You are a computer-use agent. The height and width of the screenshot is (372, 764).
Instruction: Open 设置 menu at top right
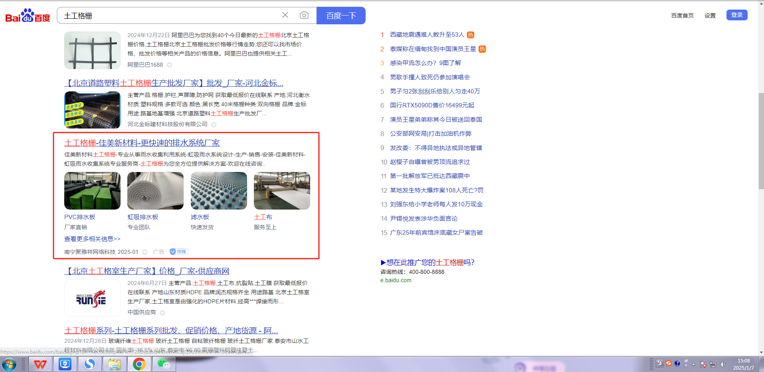click(710, 16)
